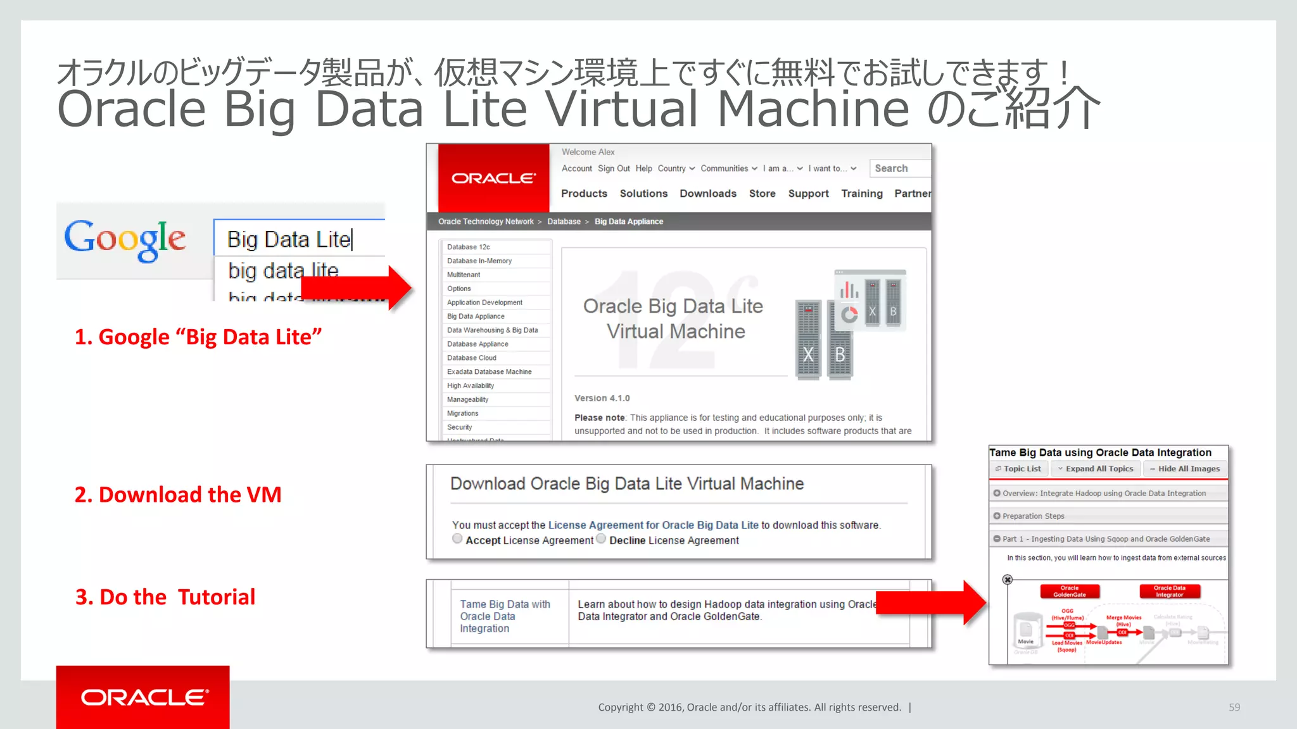This screenshot has height=729, width=1297.
Task: Open the Store menu
Action: coord(762,194)
